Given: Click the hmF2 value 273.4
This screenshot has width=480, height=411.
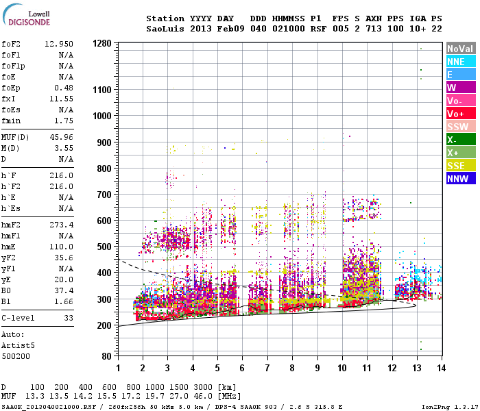Looking at the screenshot, I should point(62,225).
